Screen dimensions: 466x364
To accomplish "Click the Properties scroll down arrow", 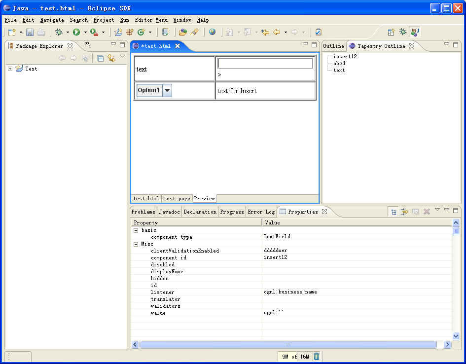I will 456,336.
